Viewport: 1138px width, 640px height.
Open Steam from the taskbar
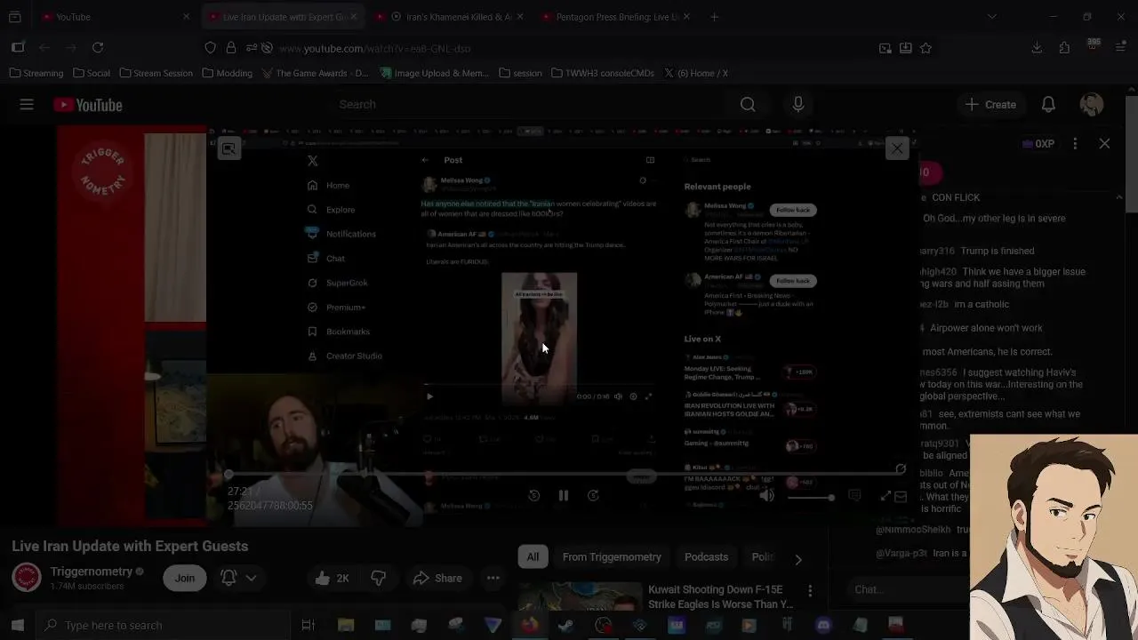pos(565,625)
